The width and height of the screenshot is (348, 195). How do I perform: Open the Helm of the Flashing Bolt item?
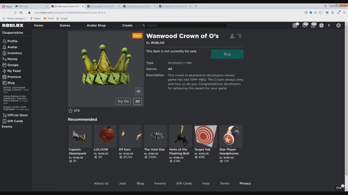181,144
